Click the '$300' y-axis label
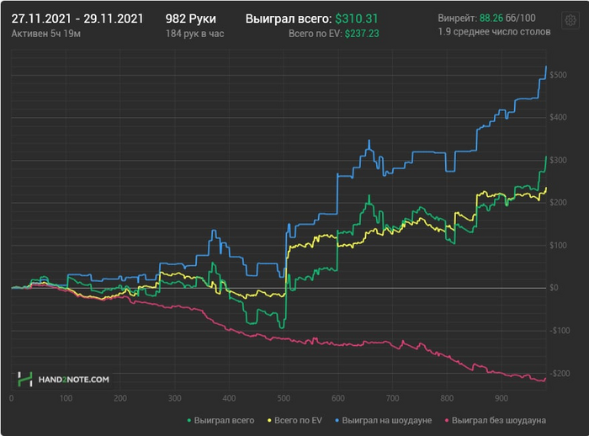 point(558,160)
